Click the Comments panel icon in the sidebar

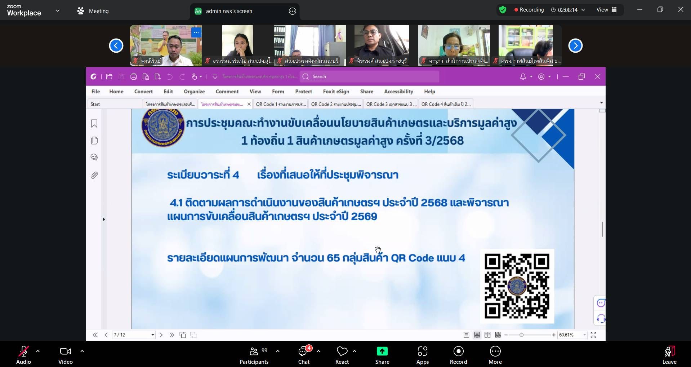click(x=94, y=157)
